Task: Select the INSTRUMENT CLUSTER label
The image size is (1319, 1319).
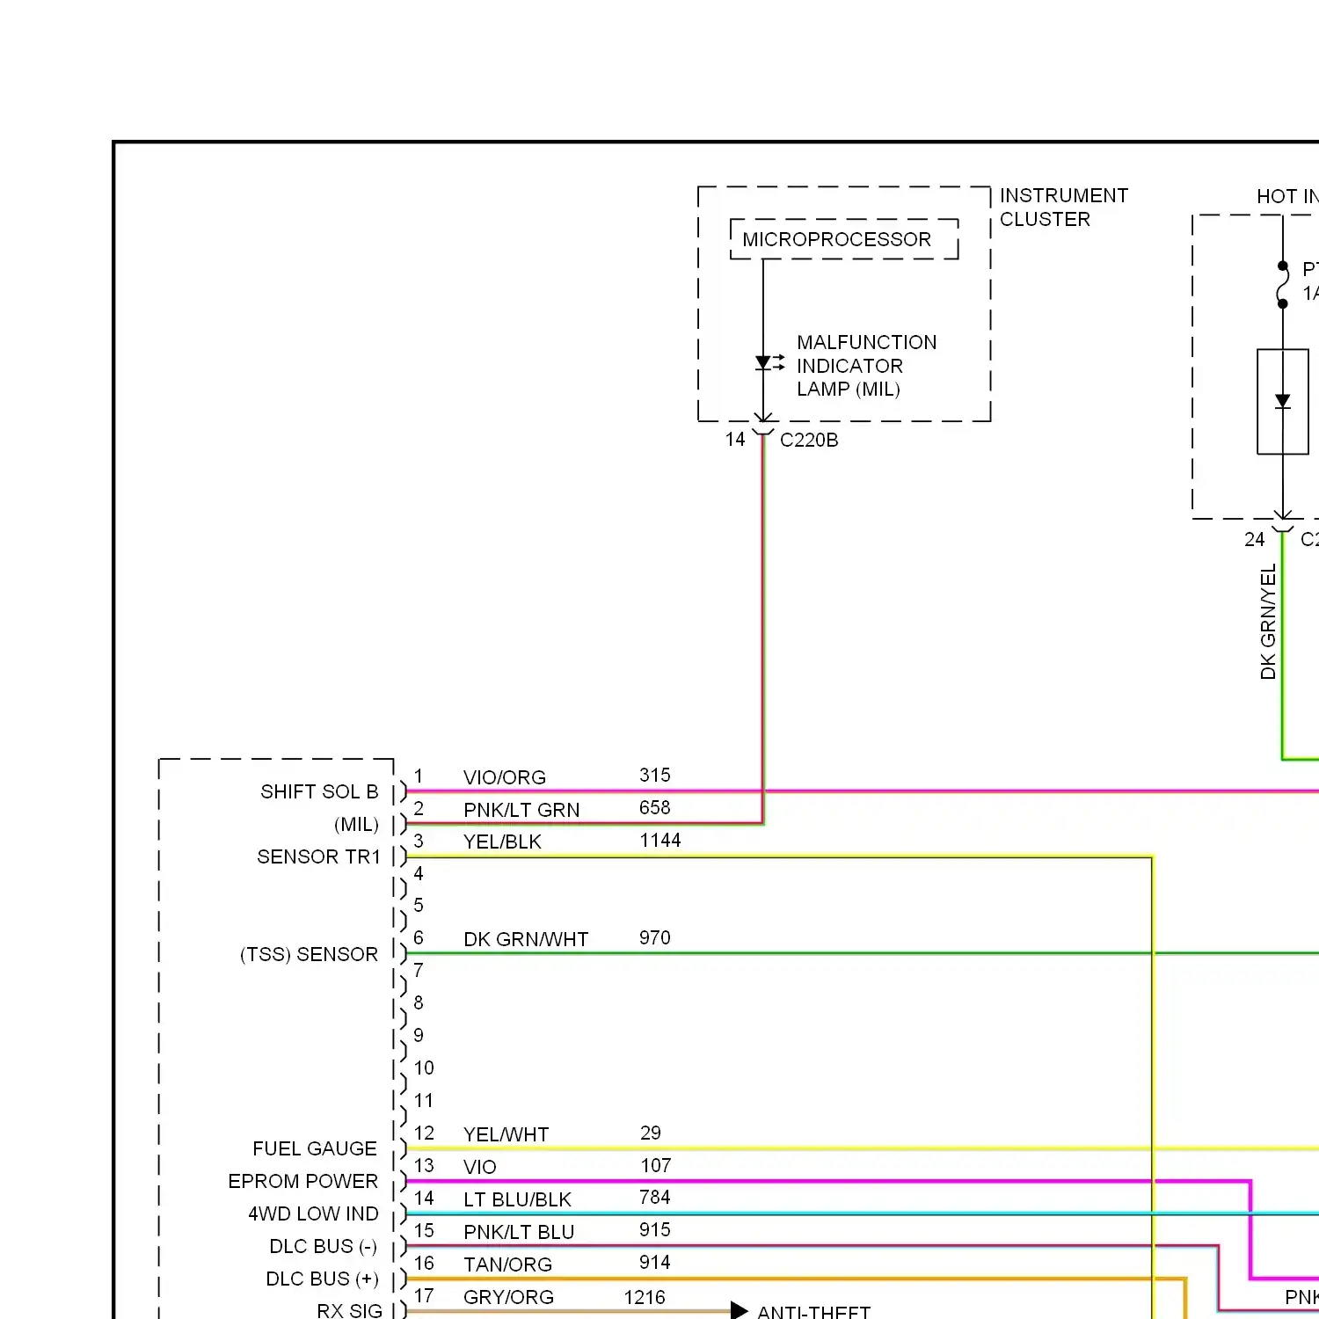Action: tap(1063, 208)
